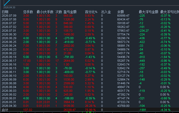
Task: Click the 余额 column header
Action: point(121,12)
